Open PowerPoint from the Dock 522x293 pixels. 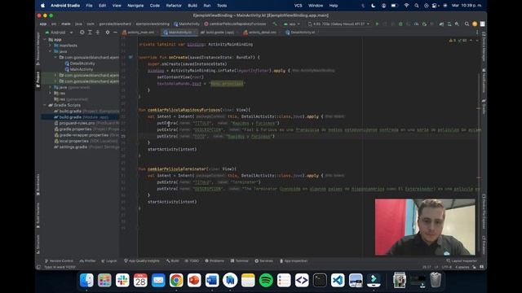click(x=194, y=280)
